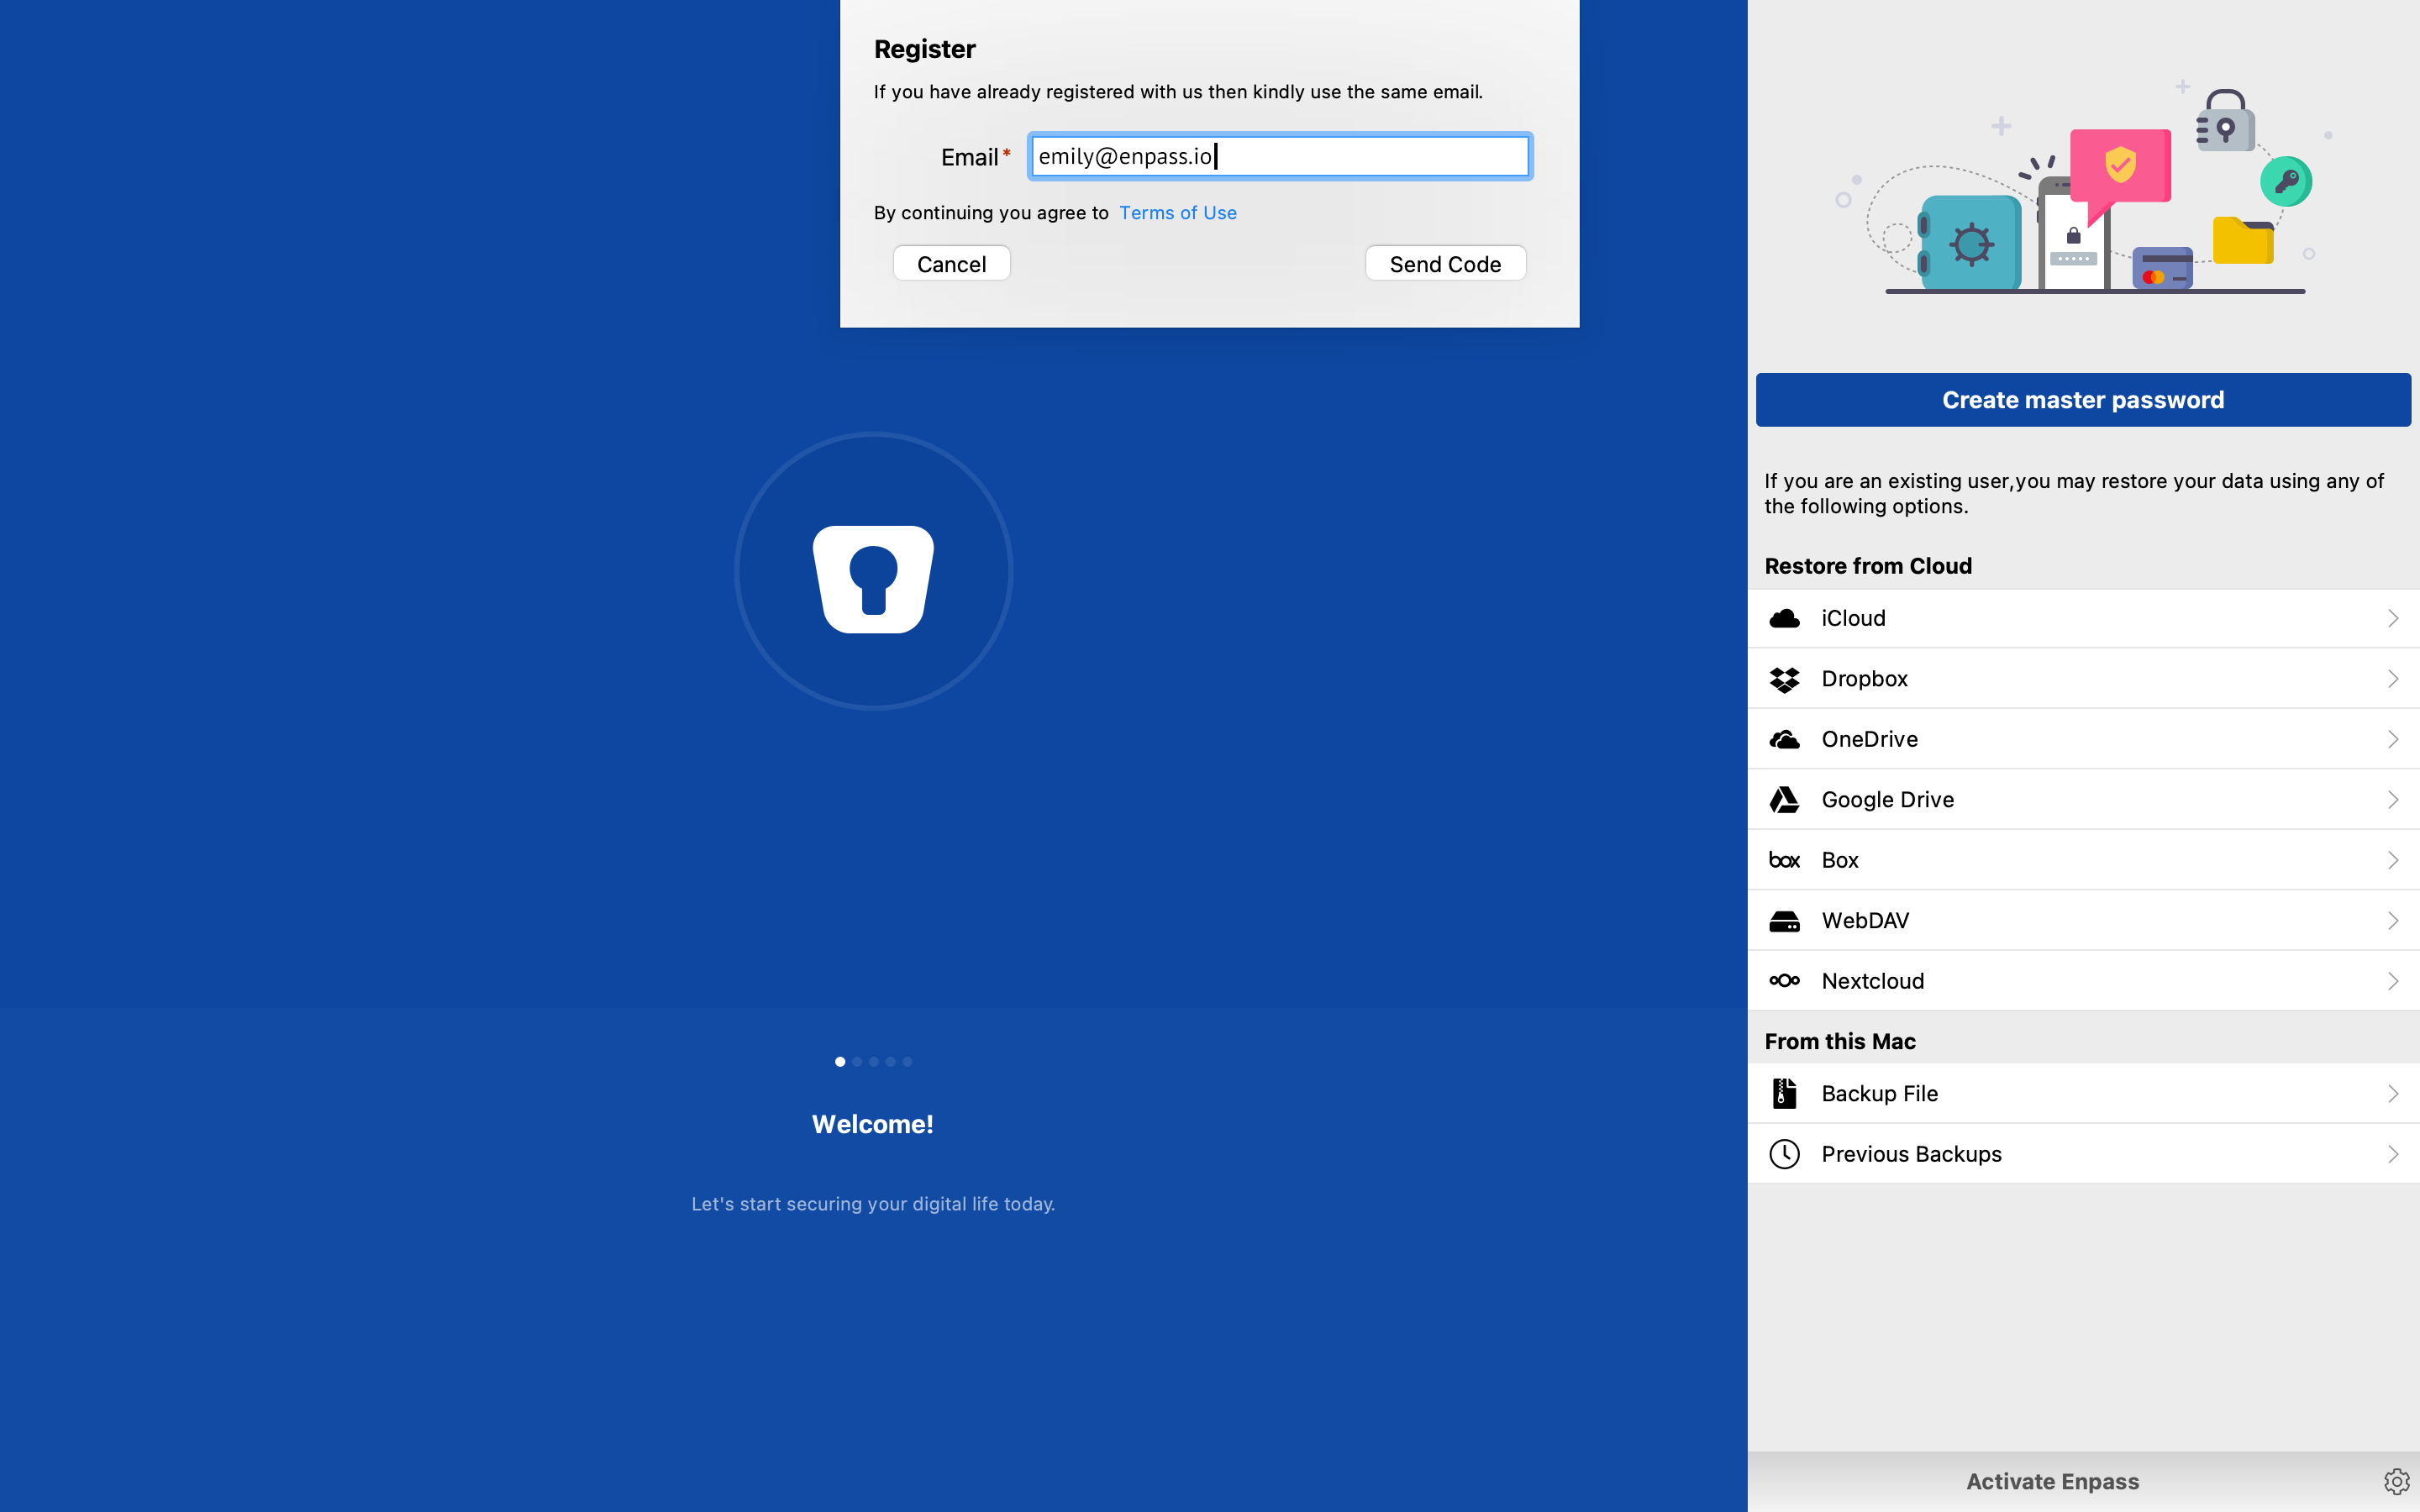
Task: Expand the Previous Backups row chevron
Action: click(2393, 1154)
